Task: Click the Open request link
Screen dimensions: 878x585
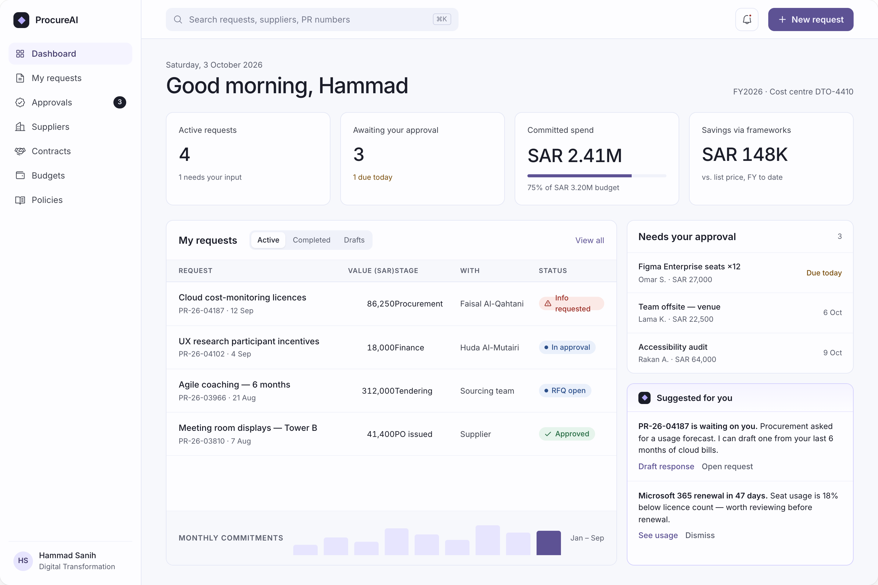Action: pos(727,466)
